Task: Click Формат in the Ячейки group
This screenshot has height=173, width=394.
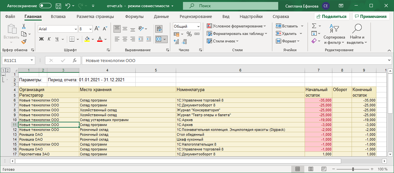Action: point(288,41)
